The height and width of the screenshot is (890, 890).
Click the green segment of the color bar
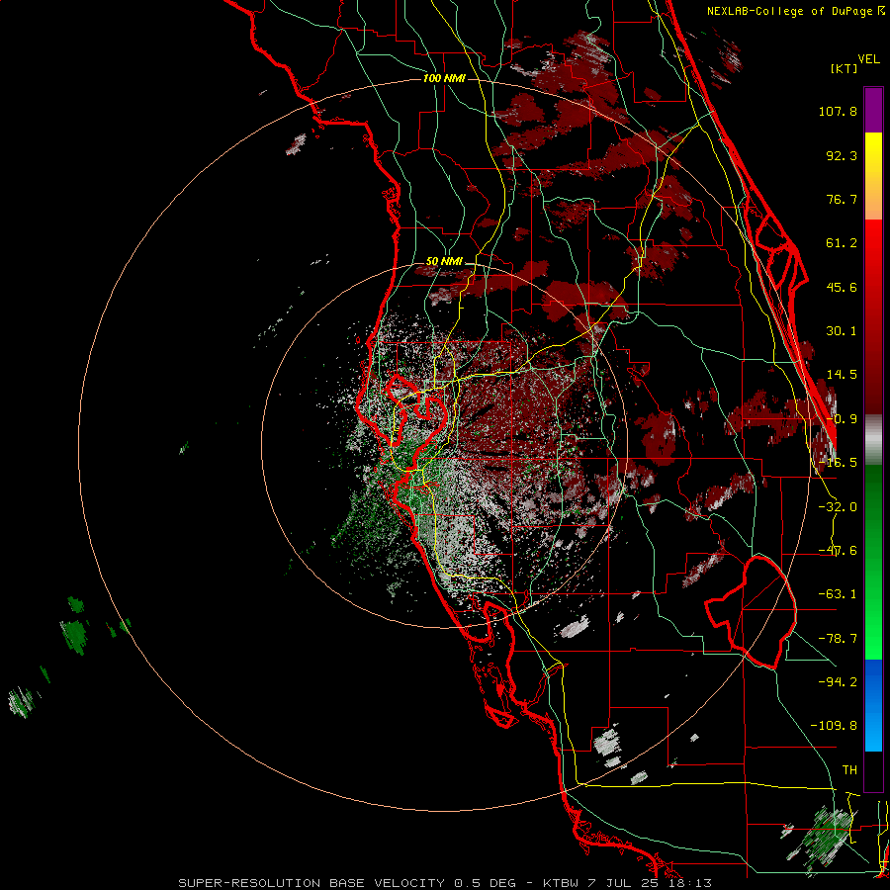[x=873, y=562]
